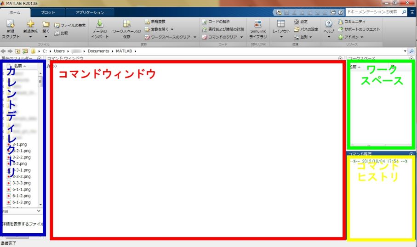Expand the 詳細 details panel chevron

(x=39, y=211)
